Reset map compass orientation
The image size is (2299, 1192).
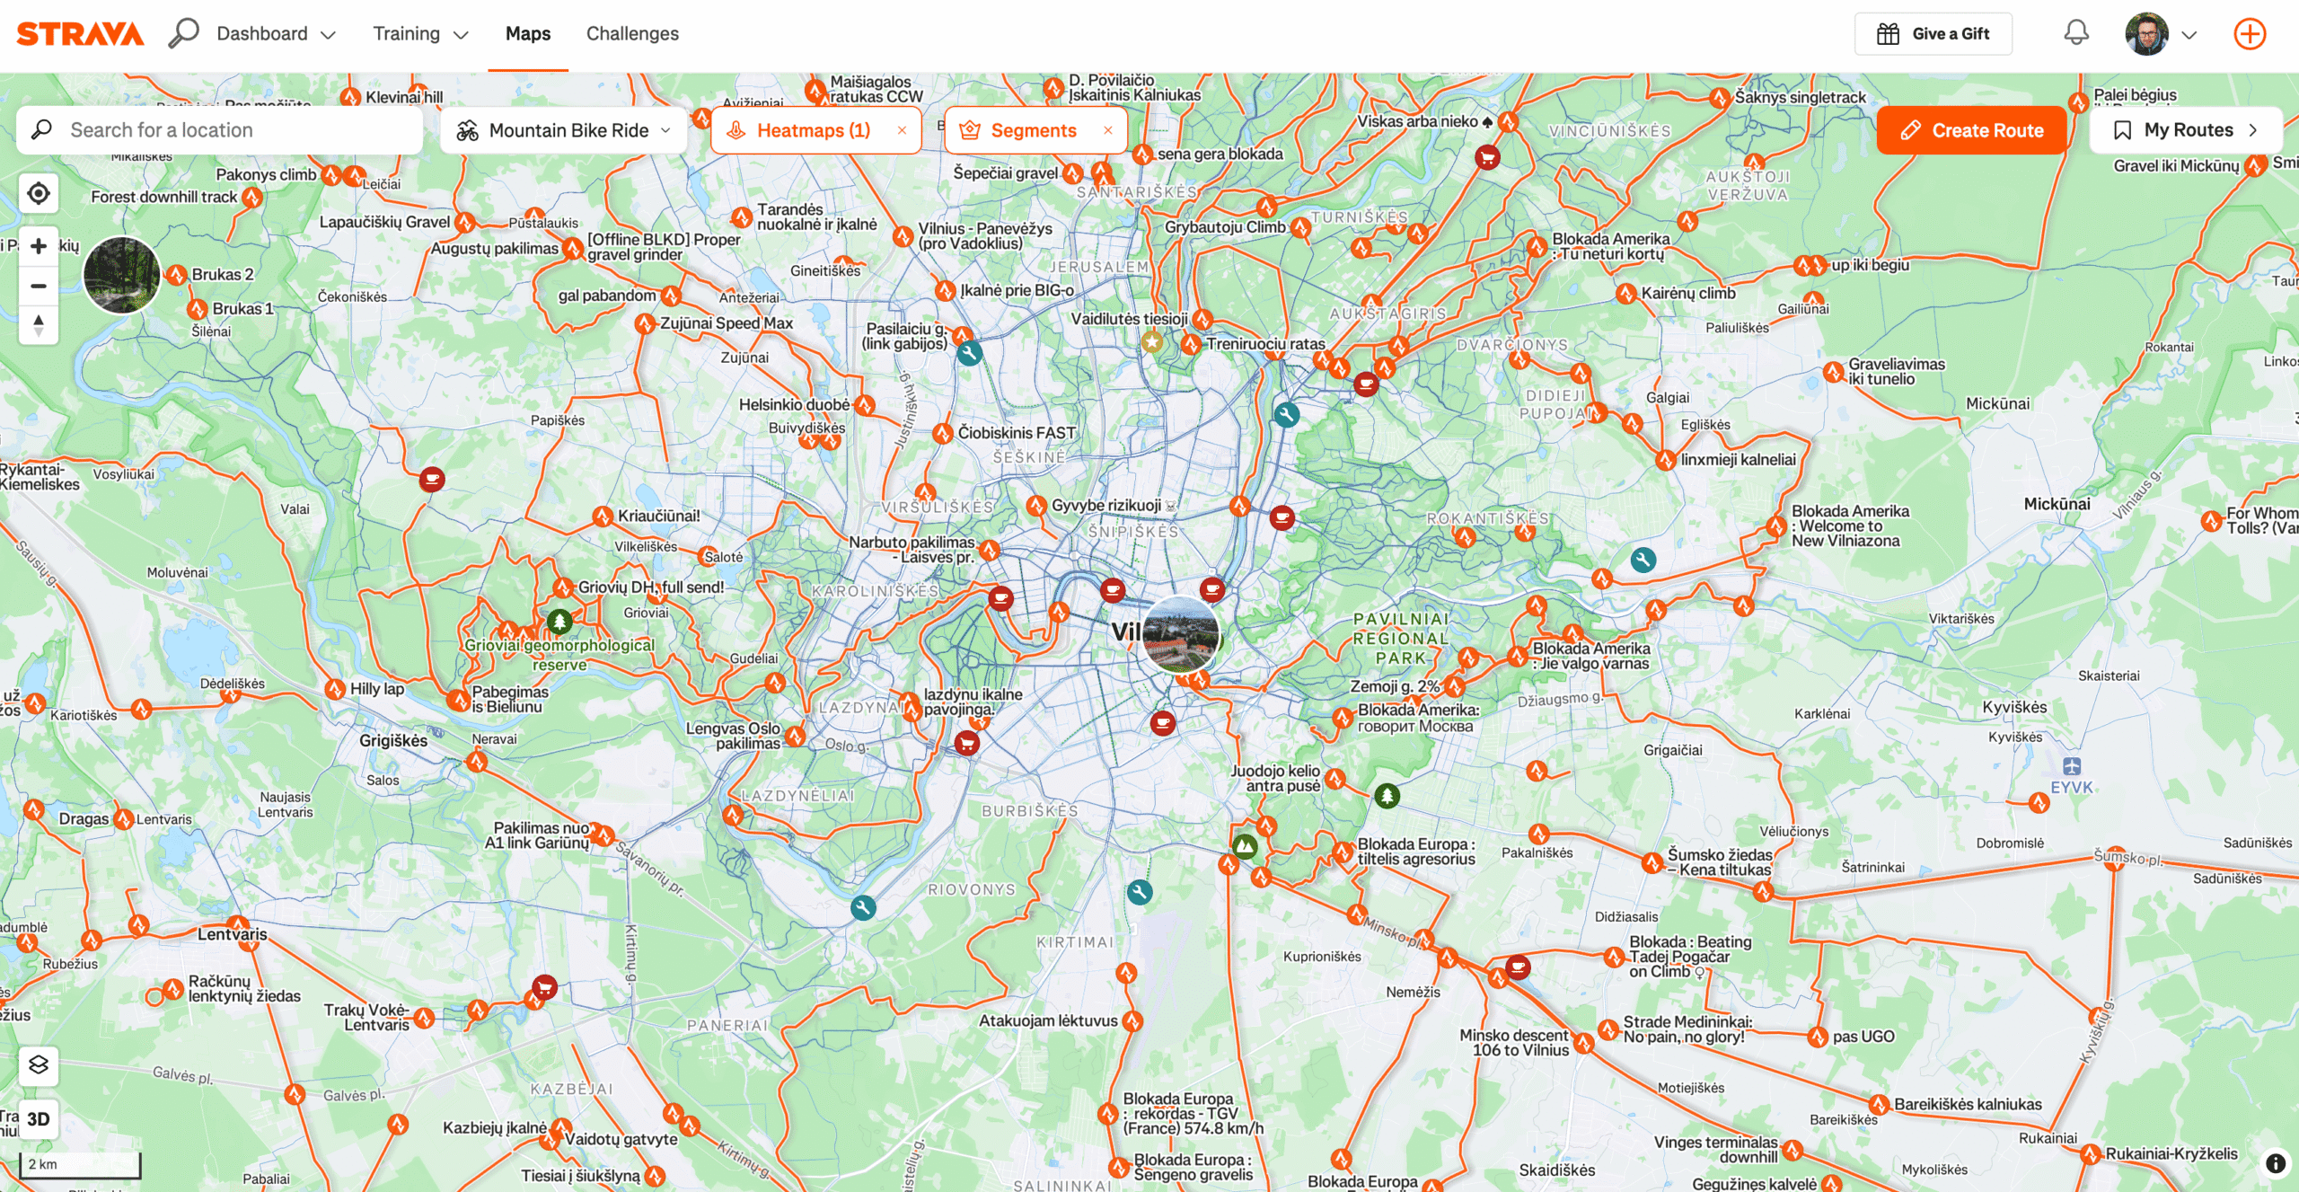click(39, 324)
